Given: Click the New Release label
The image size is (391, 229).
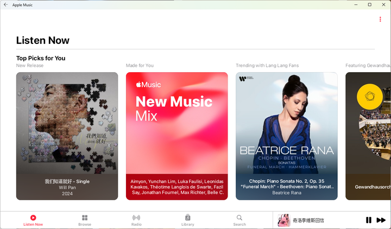Looking at the screenshot, I should pos(30,66).
